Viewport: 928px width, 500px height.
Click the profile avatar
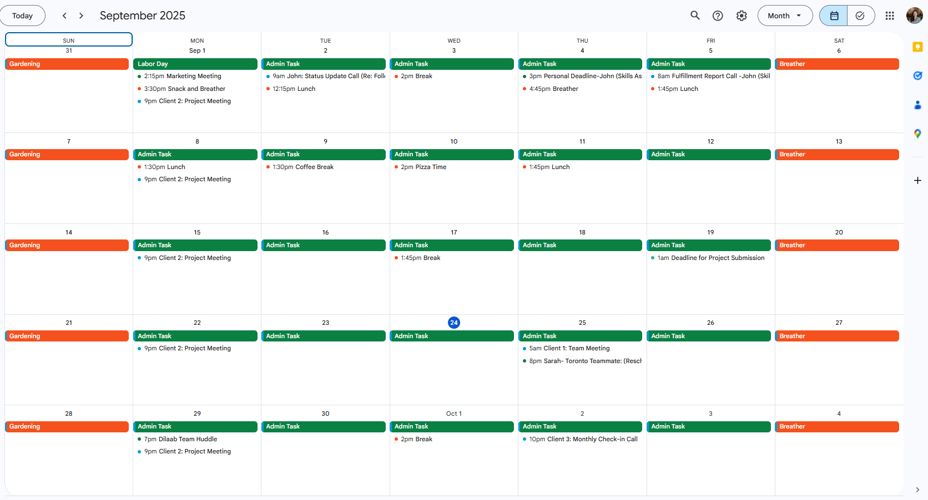click(x=914, y=16)
